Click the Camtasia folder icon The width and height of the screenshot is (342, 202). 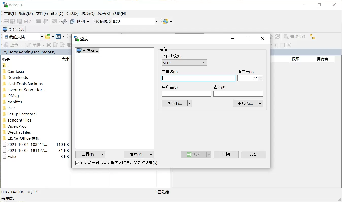pyautogui.click(x=4, y=71)
